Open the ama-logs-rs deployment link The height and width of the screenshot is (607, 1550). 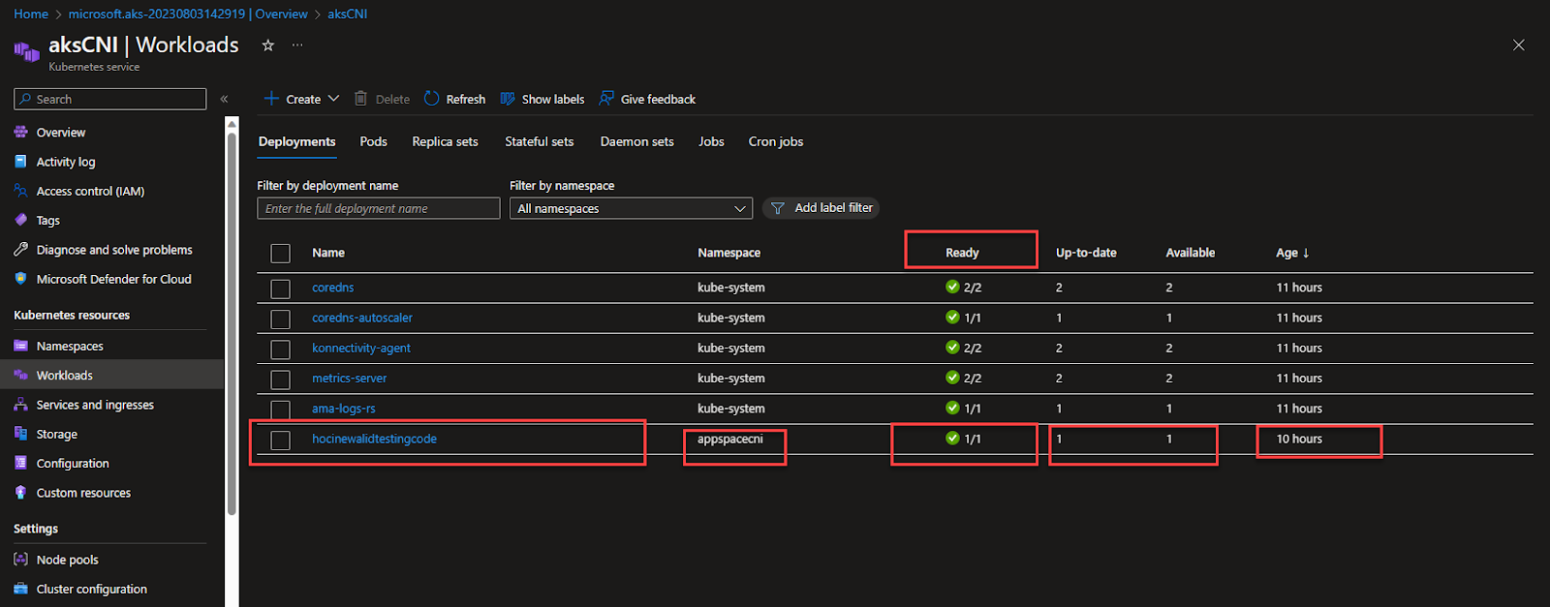[x=343, y=409]
